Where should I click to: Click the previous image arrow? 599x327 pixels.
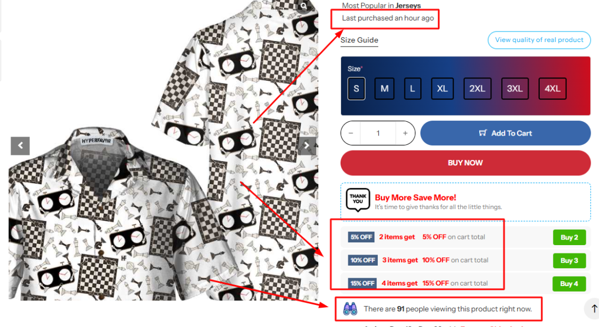pos(21,146)
